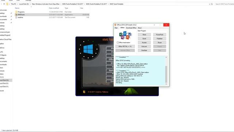Click the Office C2R Install title bar icon
This screenshot has height=132, width=234.
(115, 25)
